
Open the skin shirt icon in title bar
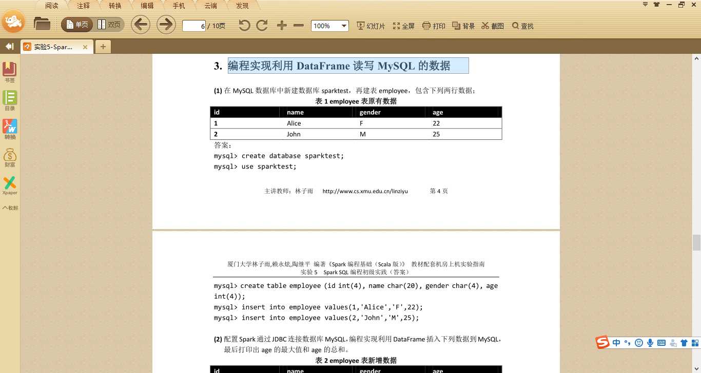pos(657,5)
